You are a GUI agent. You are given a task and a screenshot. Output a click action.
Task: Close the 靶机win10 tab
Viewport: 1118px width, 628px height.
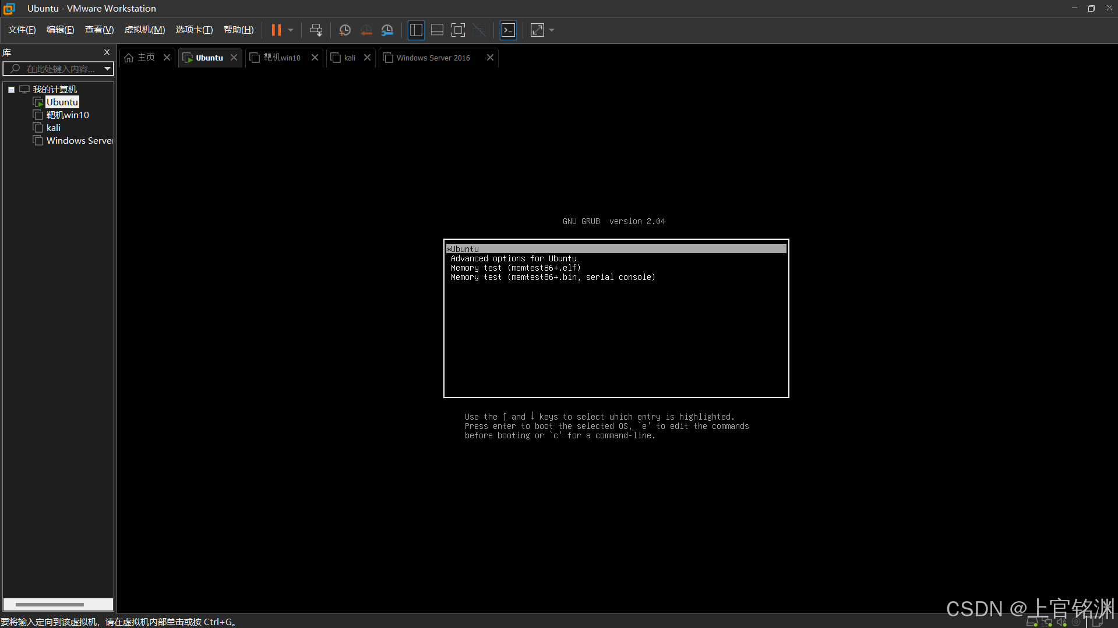click(315, 58)
